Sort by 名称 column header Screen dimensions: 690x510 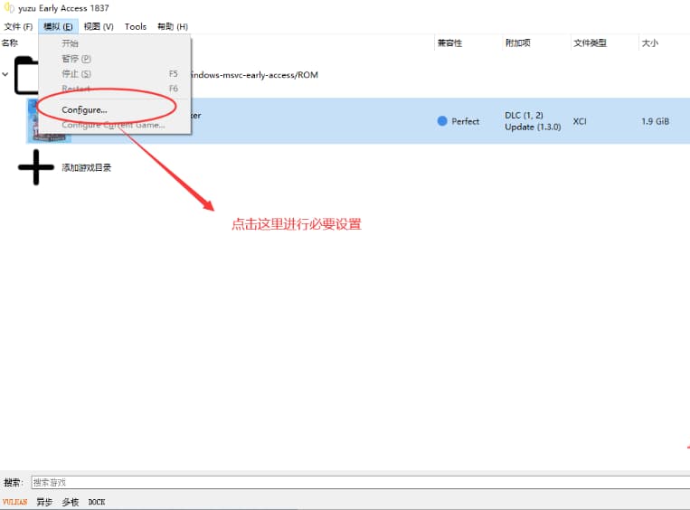pos(10,43)
